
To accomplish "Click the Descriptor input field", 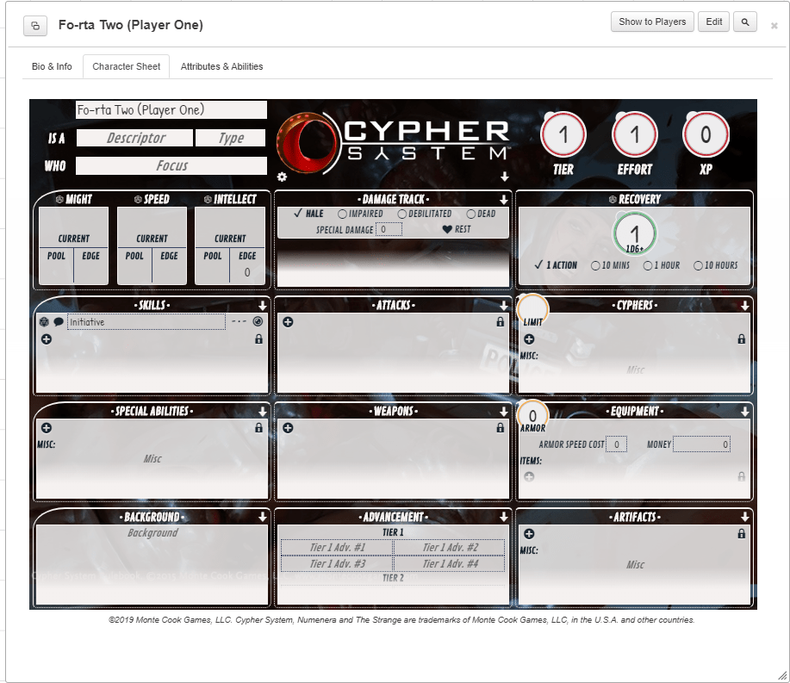I will [x=135, y=138].
